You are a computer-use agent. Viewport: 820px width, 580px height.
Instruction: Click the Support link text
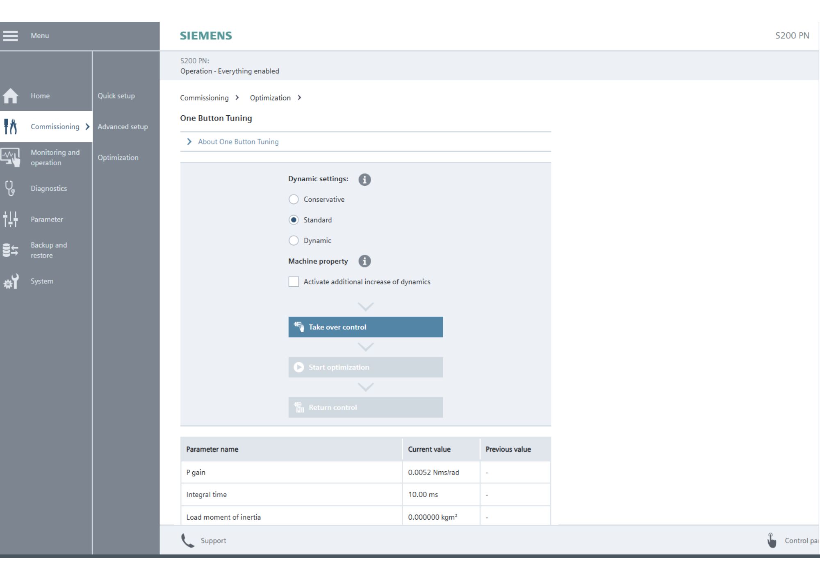213,541
